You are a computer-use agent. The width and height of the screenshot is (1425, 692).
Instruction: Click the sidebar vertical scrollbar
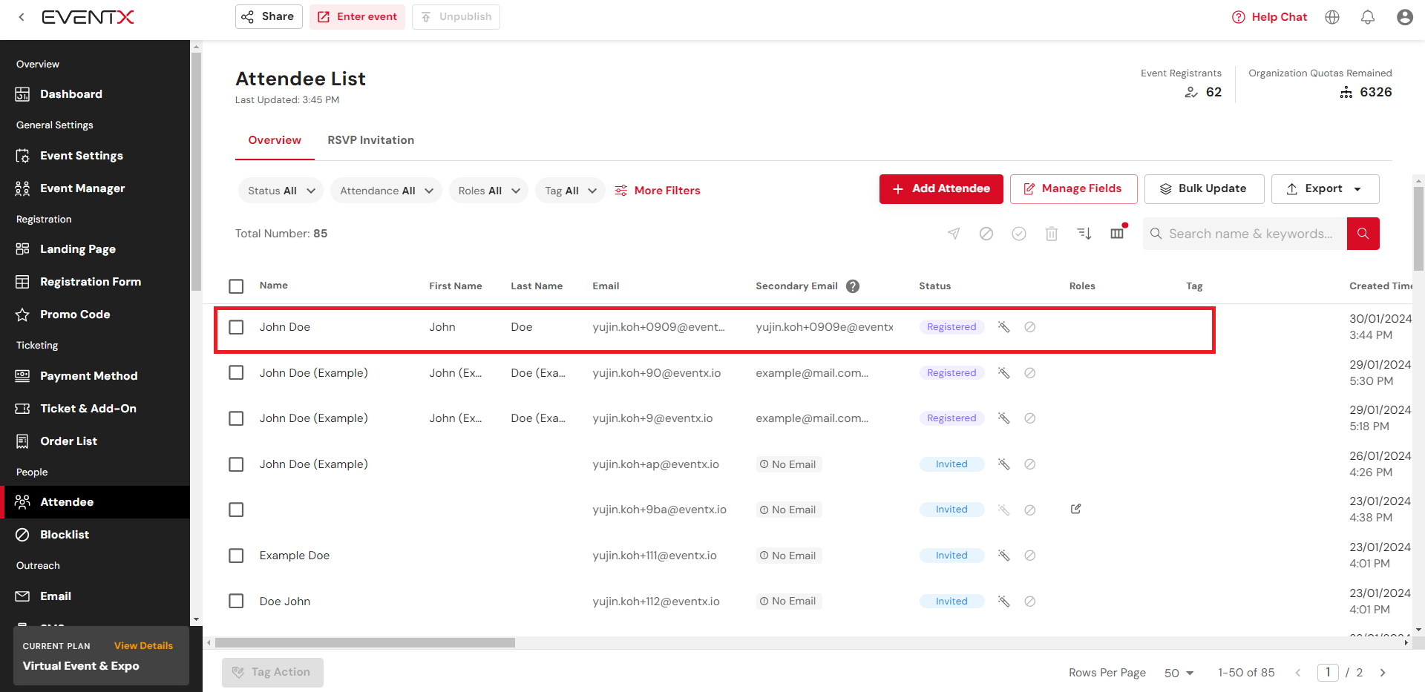tap(196, 171)
